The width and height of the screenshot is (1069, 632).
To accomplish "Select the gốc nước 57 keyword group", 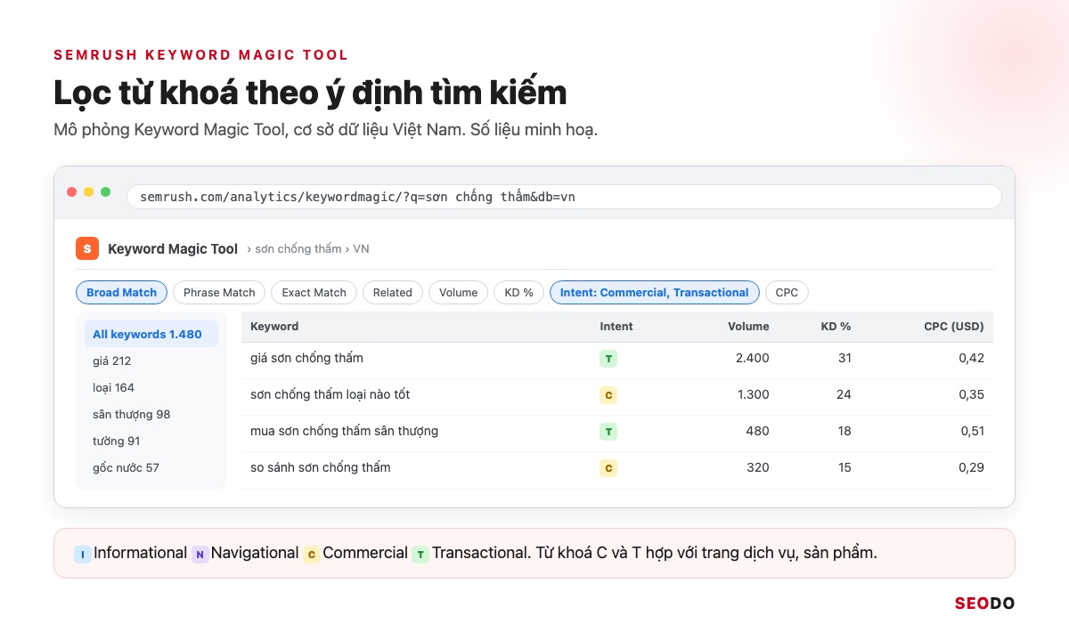I will [x=151, y=468].
